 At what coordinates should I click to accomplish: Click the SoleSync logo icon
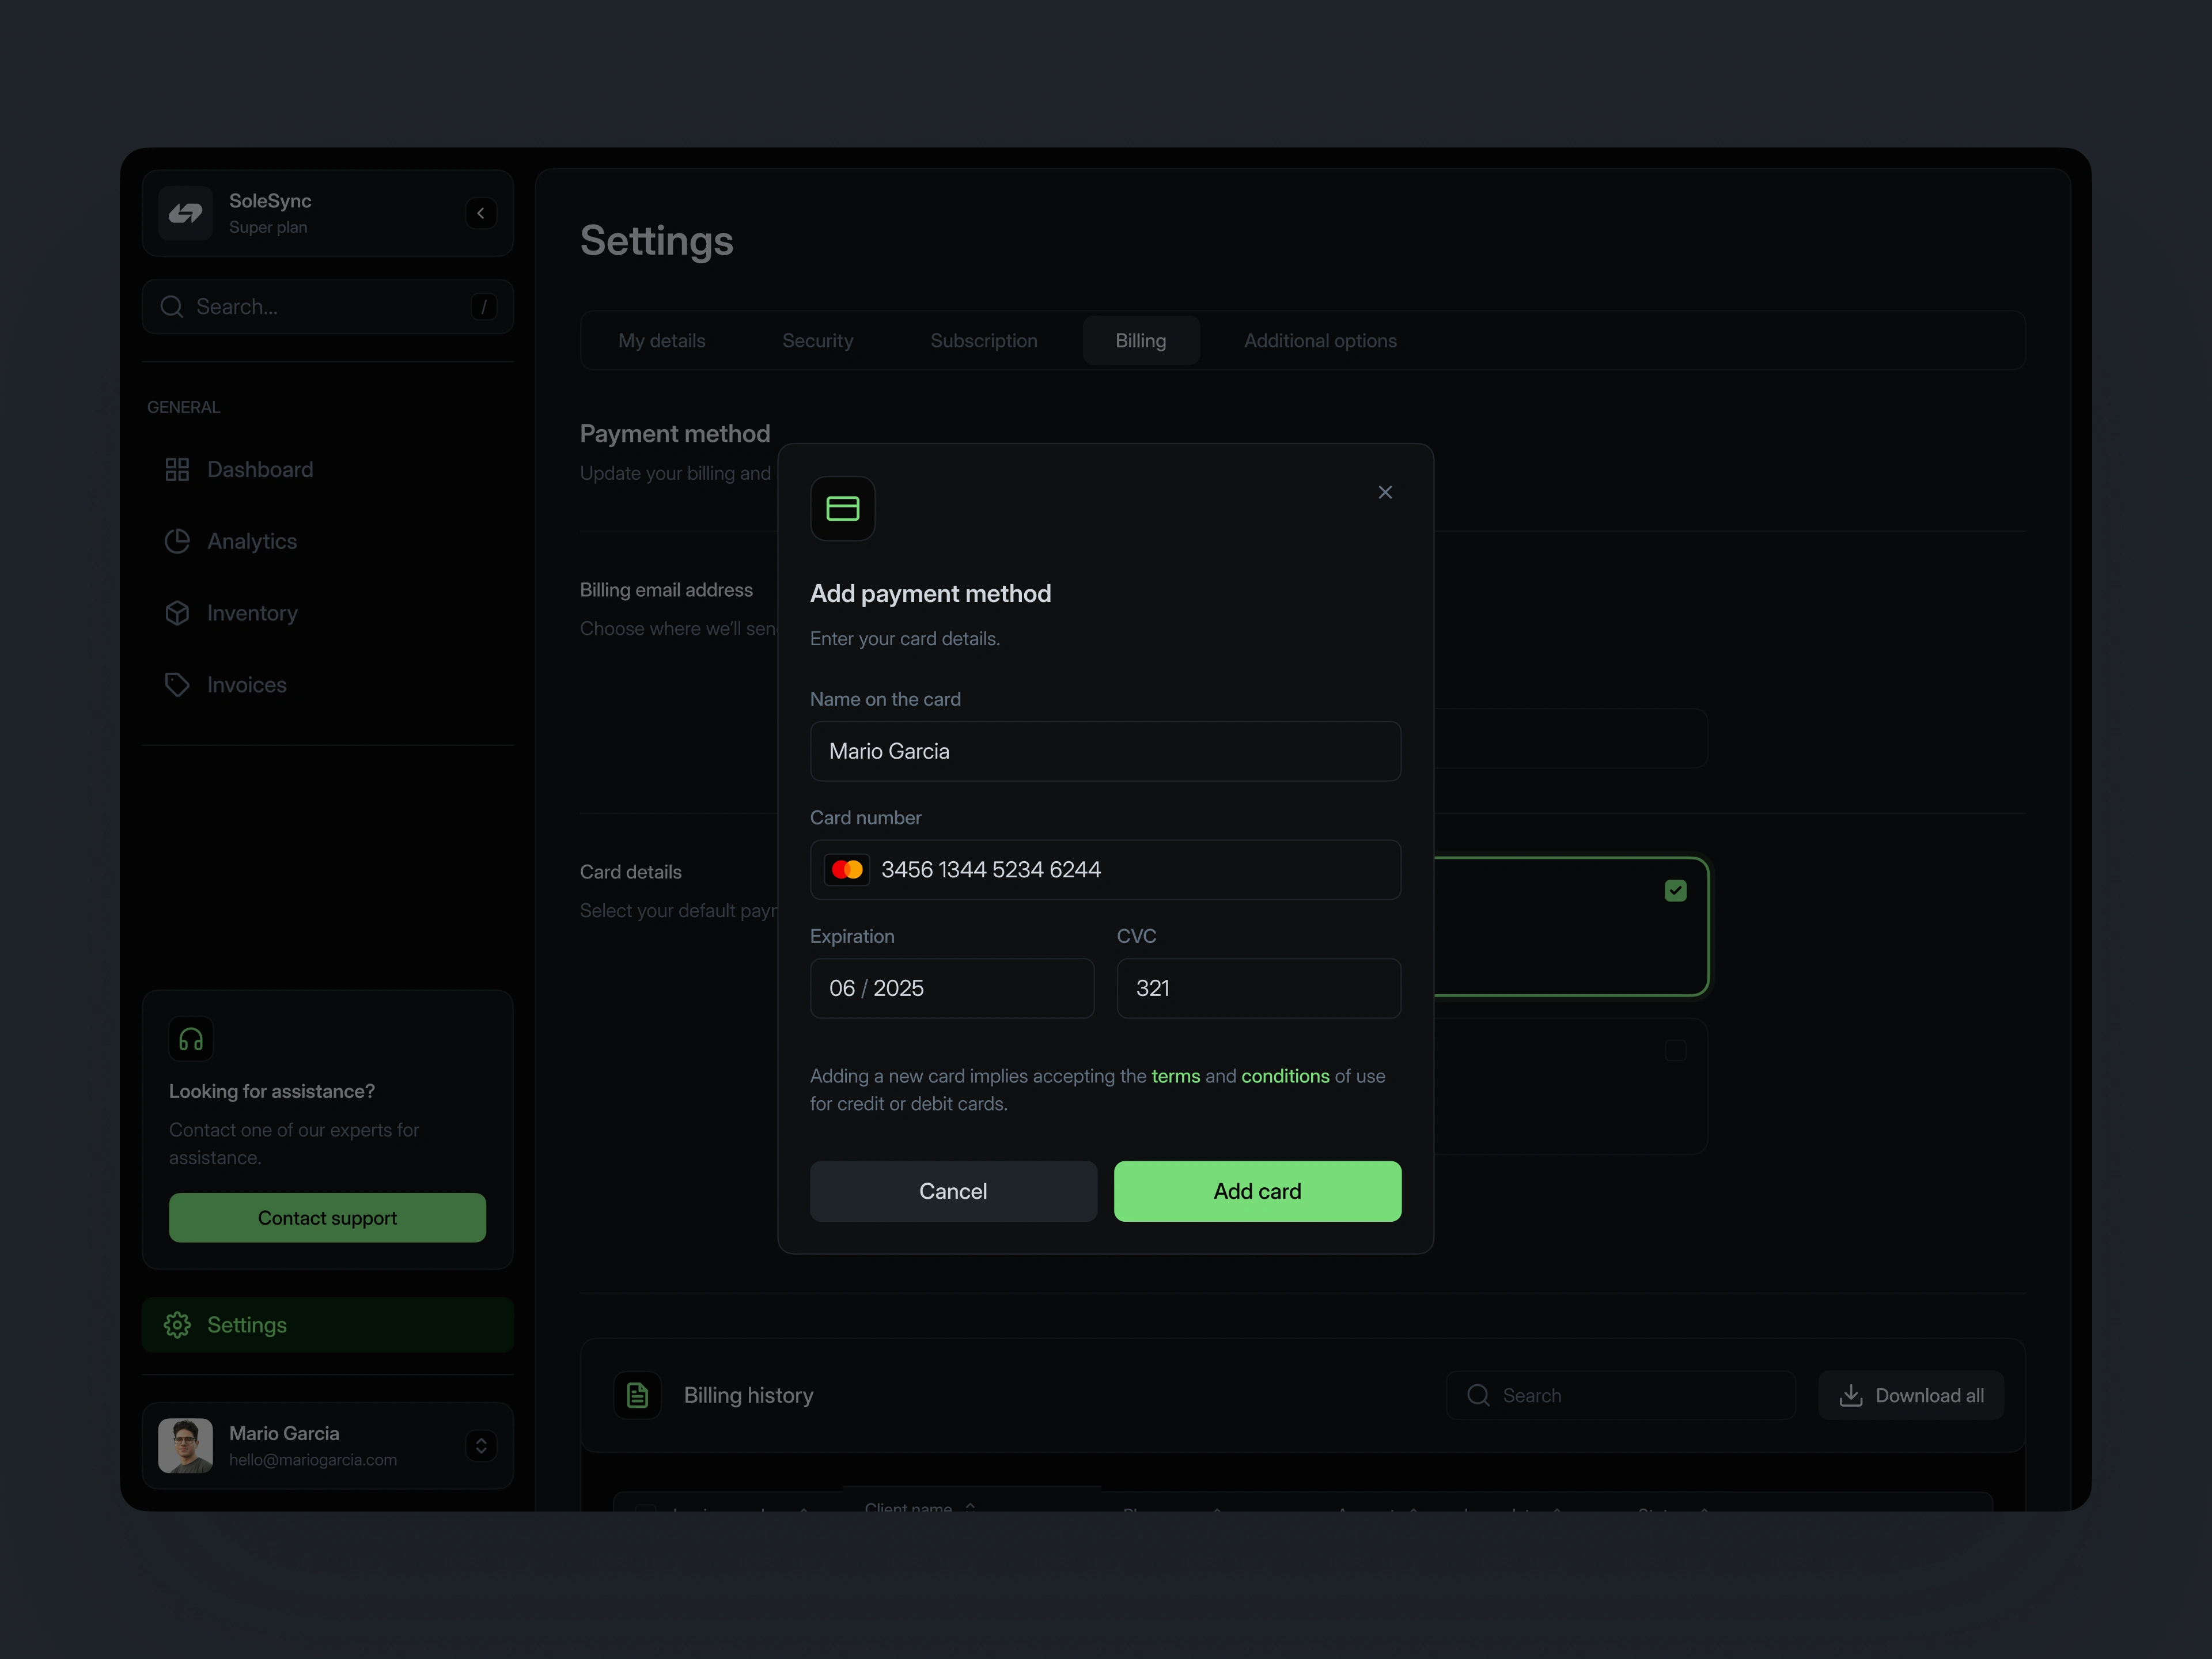[185, 213]
